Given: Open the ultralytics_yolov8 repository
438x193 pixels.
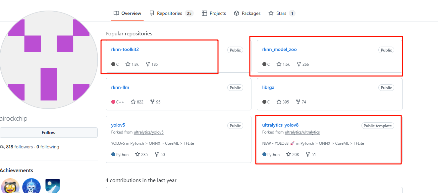Looking at the screenshot, I should pyautogui.click(x=280, y=125).
